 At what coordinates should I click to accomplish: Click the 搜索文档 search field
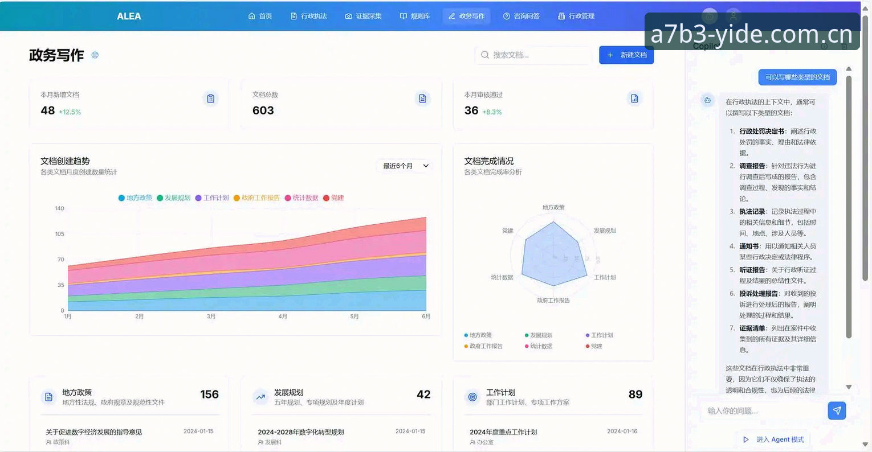(533, 55)
